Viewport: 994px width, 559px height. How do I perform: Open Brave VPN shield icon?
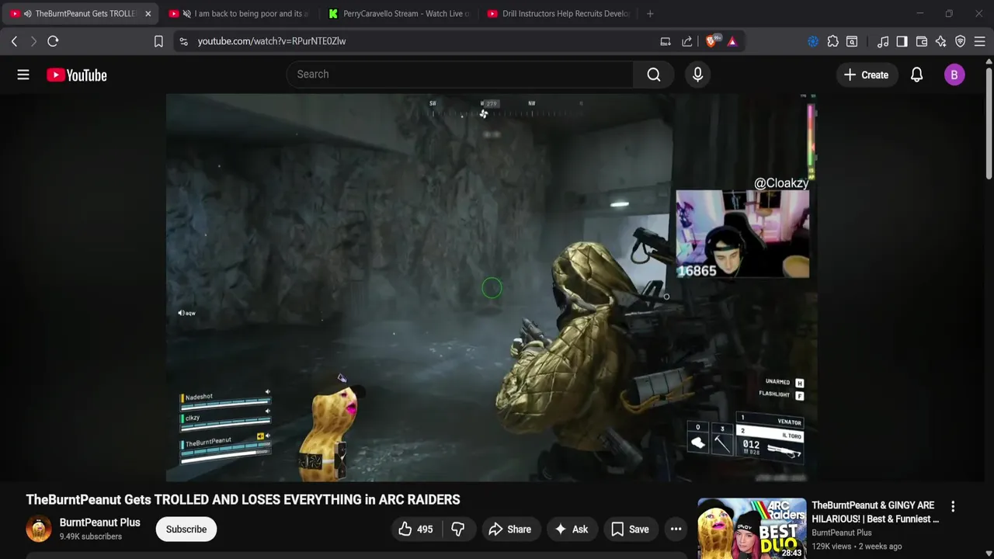(961, 41)
